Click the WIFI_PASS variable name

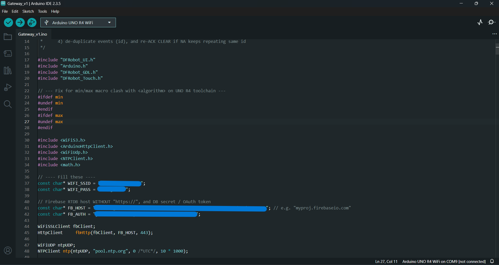[x=79, y=190]
